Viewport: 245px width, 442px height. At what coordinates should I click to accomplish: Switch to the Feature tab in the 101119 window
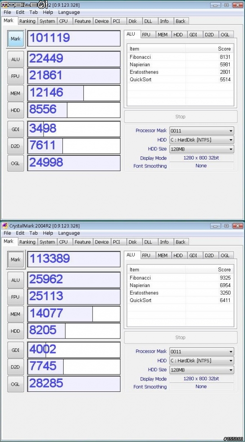pyautogui.click(x=83, y=21)
